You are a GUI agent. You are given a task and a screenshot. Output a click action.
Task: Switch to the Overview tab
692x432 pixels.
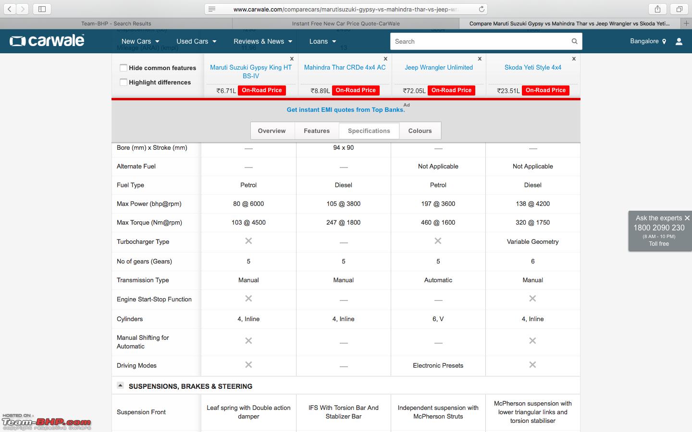point(272,131)
